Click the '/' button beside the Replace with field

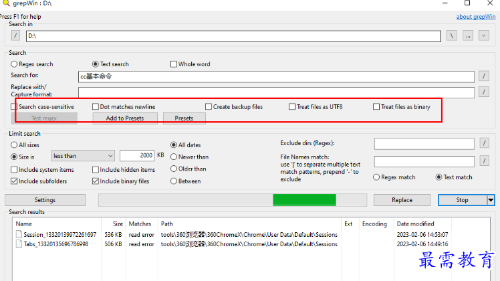point(485,92)
